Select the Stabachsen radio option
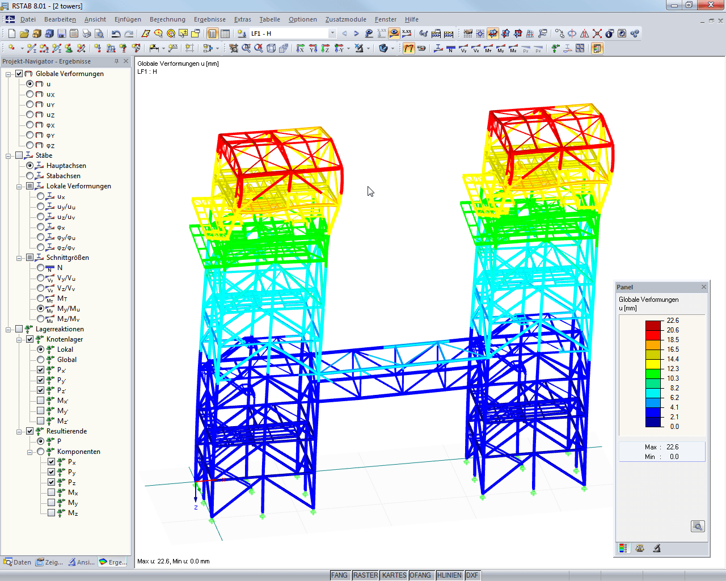The image size is (726, 581). click(30, 176)
